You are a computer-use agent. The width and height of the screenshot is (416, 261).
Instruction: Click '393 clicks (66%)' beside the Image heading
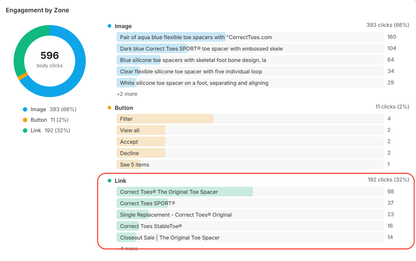(x=387, y=25)
